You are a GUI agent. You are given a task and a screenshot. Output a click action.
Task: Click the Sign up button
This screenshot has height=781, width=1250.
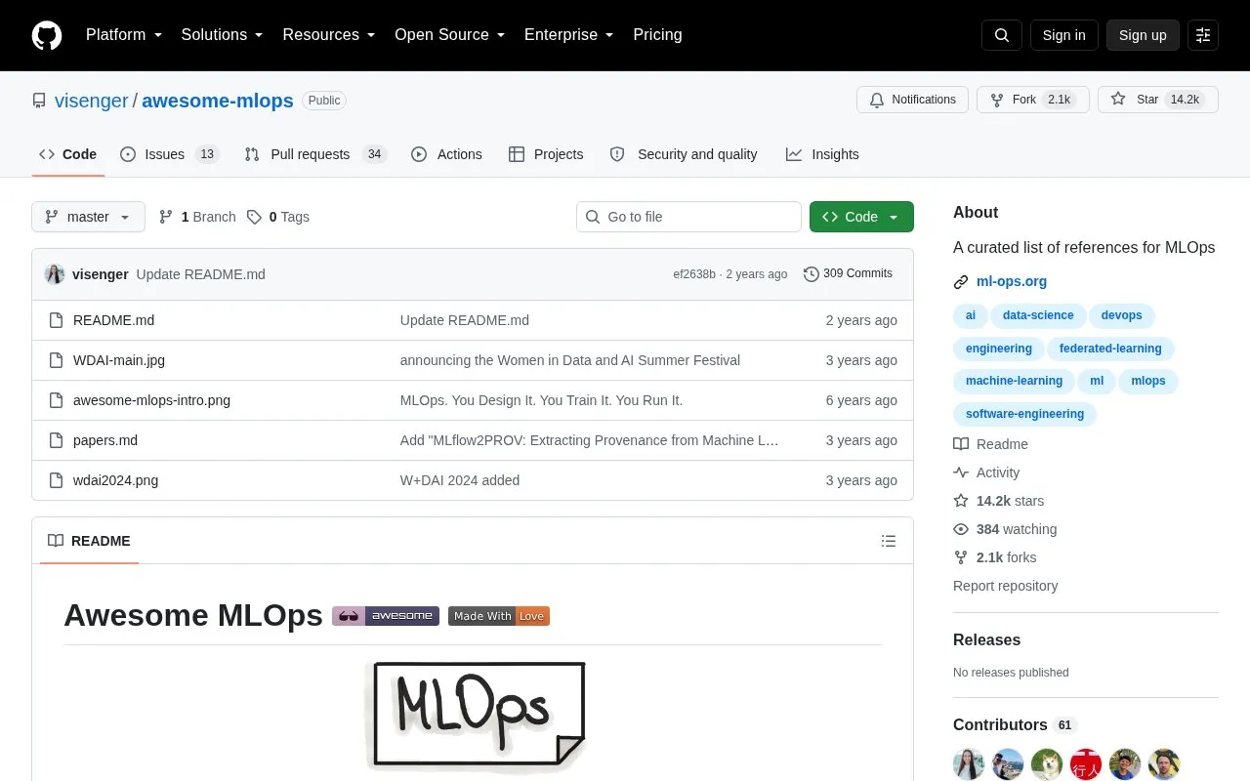pyautogui.click(x=1143, y=35)
